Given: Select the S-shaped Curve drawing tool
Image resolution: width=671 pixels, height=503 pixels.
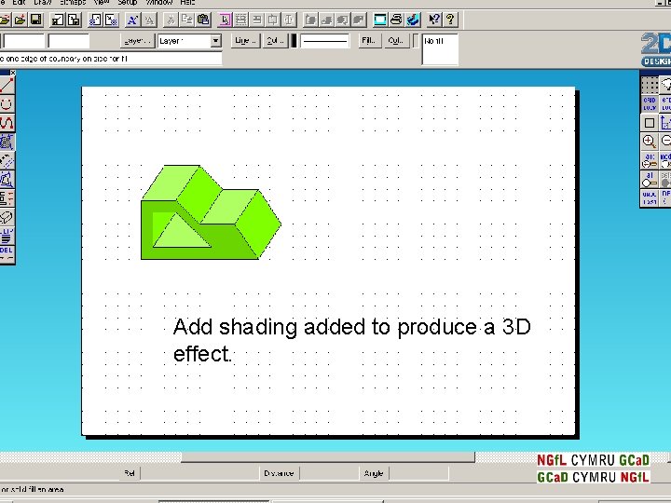Looking at the screenshot, I should 7,123.
